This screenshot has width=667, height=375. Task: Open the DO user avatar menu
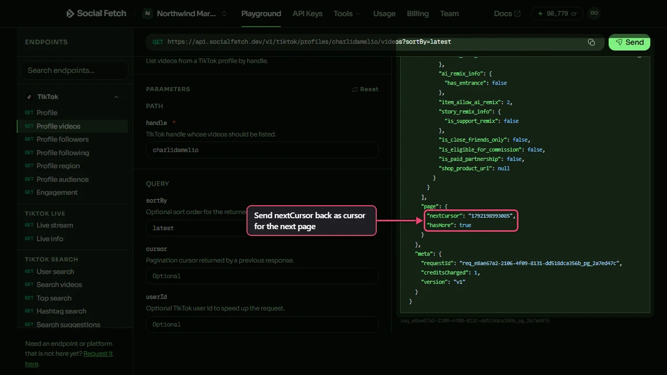click(x=594, y=14)
